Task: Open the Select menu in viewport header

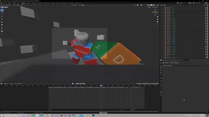Action: pos(18,5)
